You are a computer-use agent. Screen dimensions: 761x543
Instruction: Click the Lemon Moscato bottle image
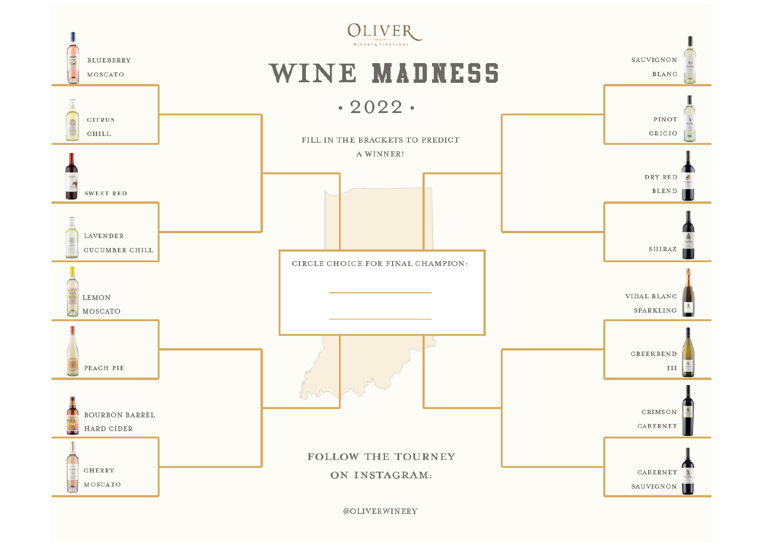coord(72,292)
